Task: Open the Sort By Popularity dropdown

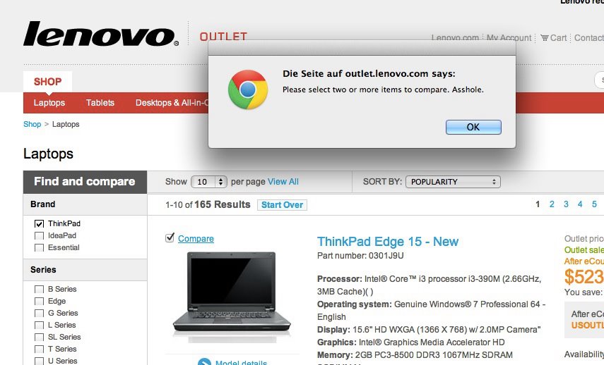Action: (453, 182)
